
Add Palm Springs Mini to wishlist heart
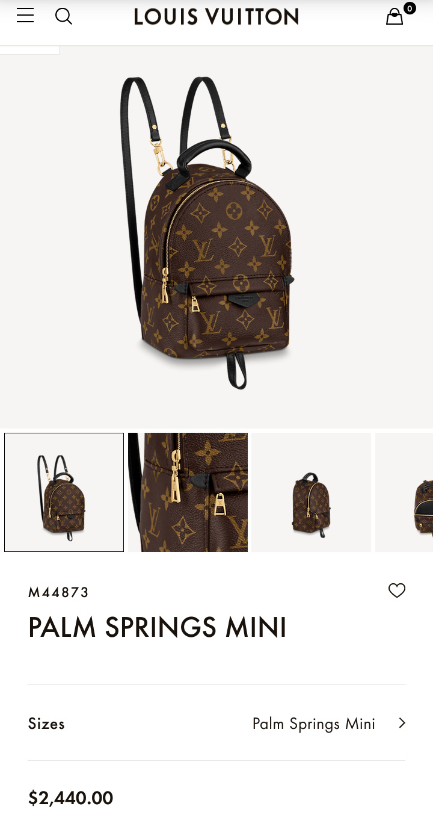[x=397, y=590]
